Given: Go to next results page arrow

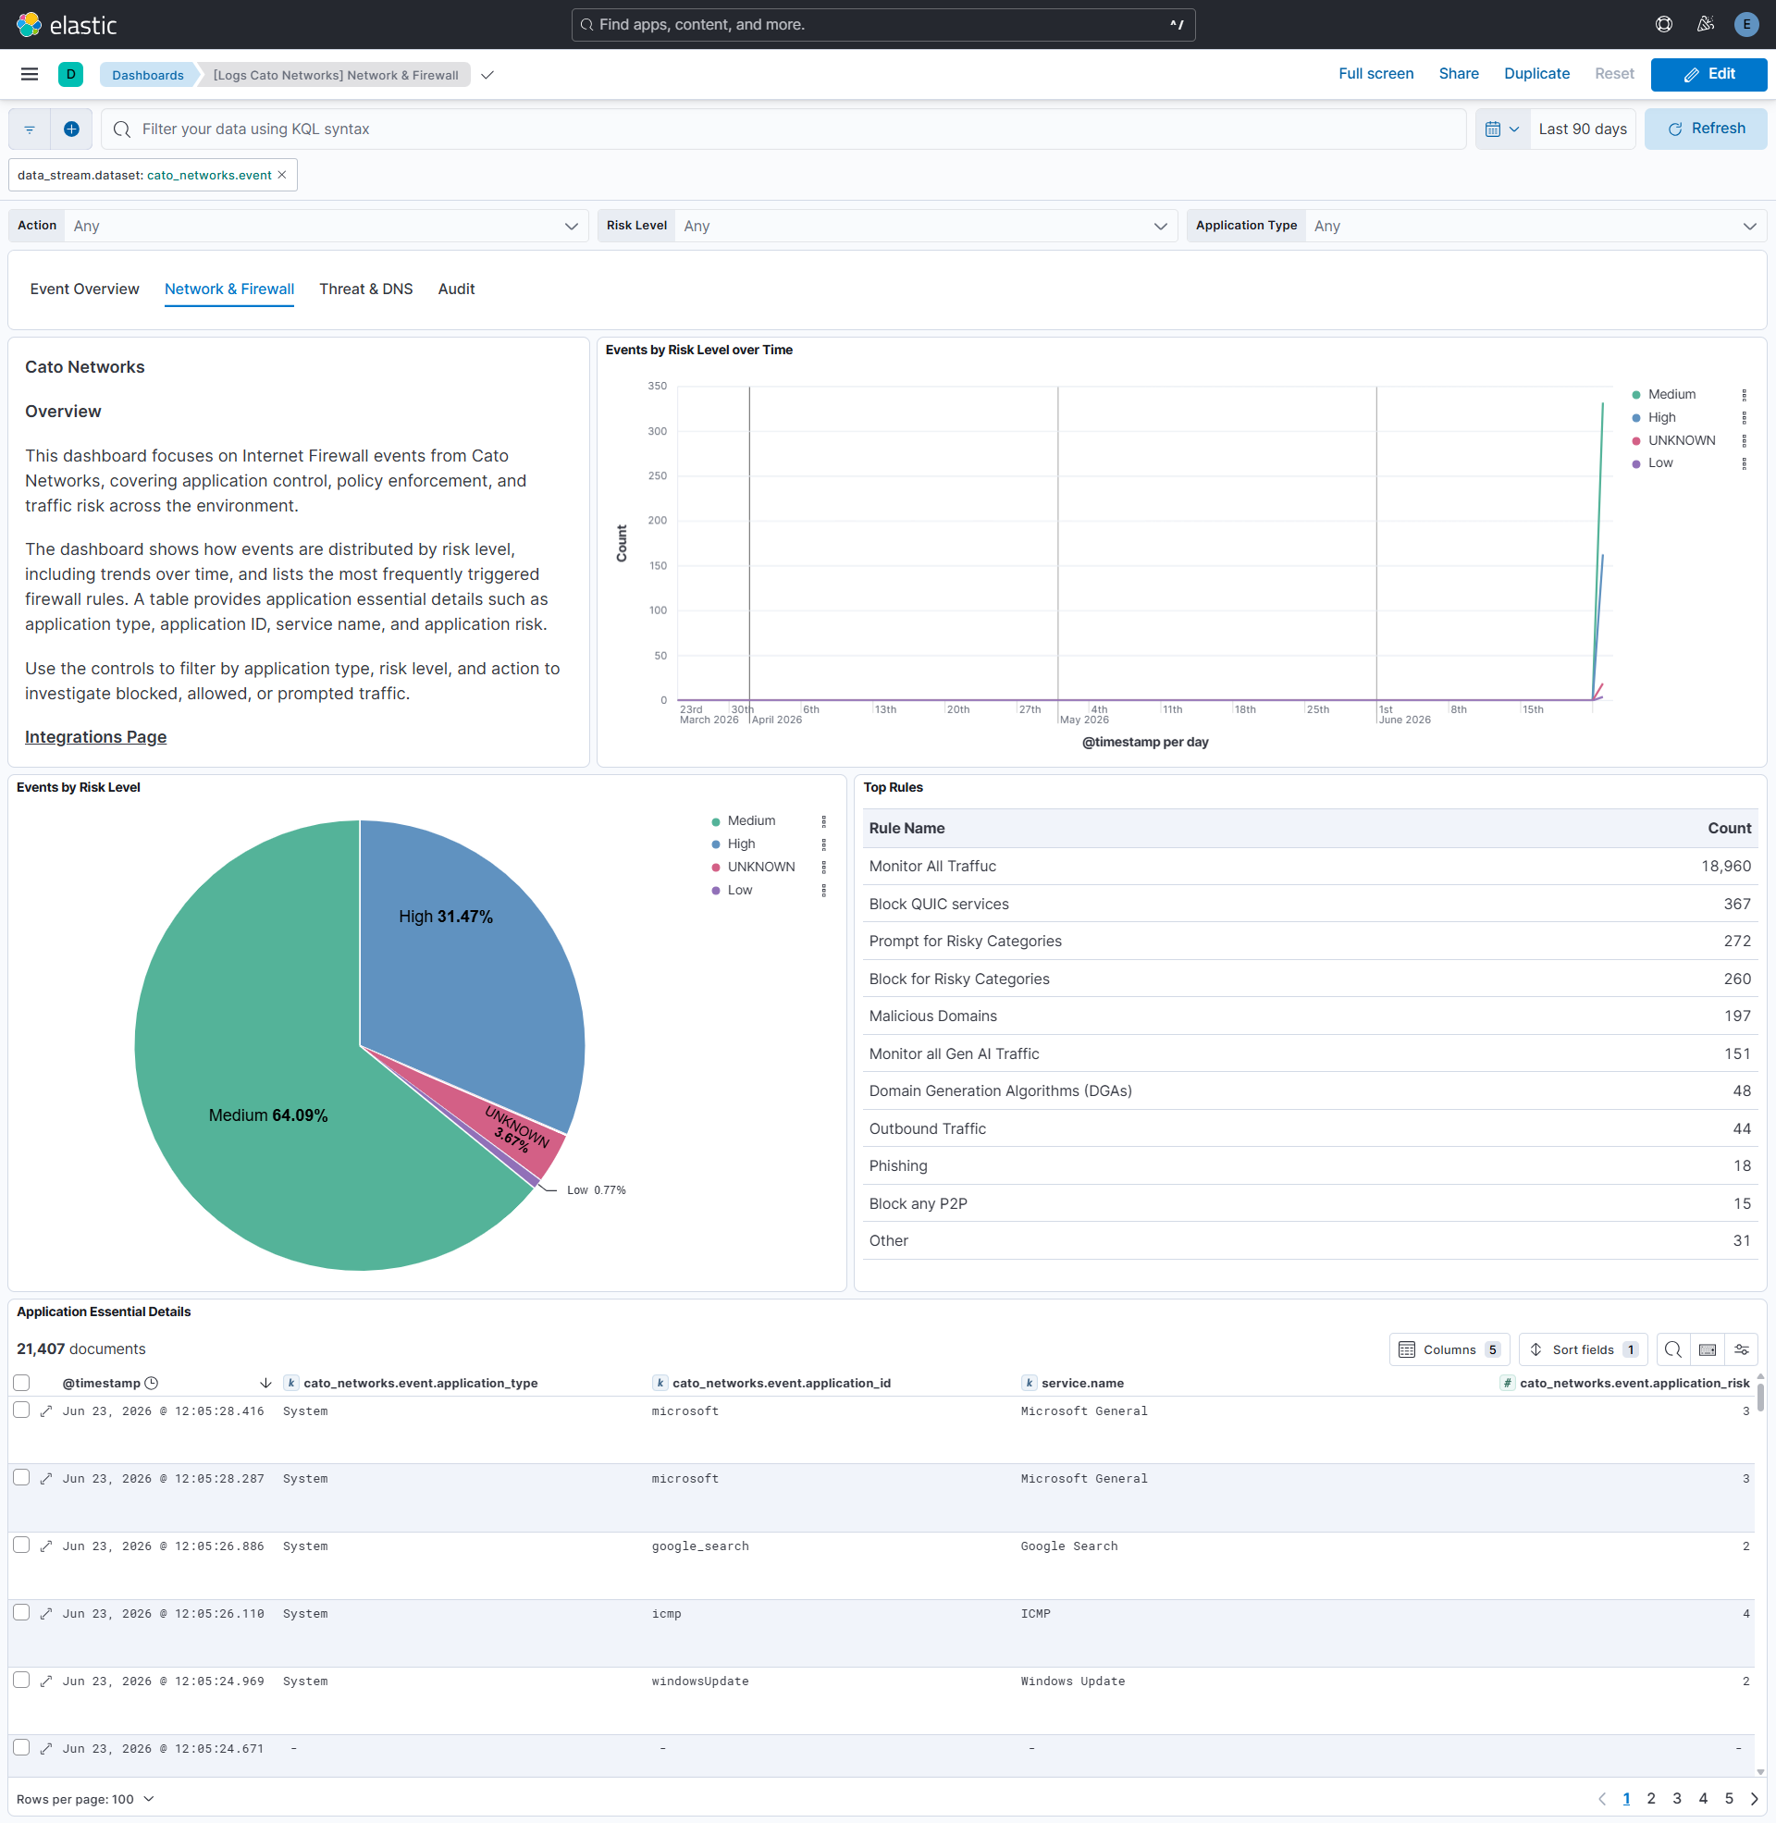Looking at the screenshot, I should (x=1754, y=1799).
